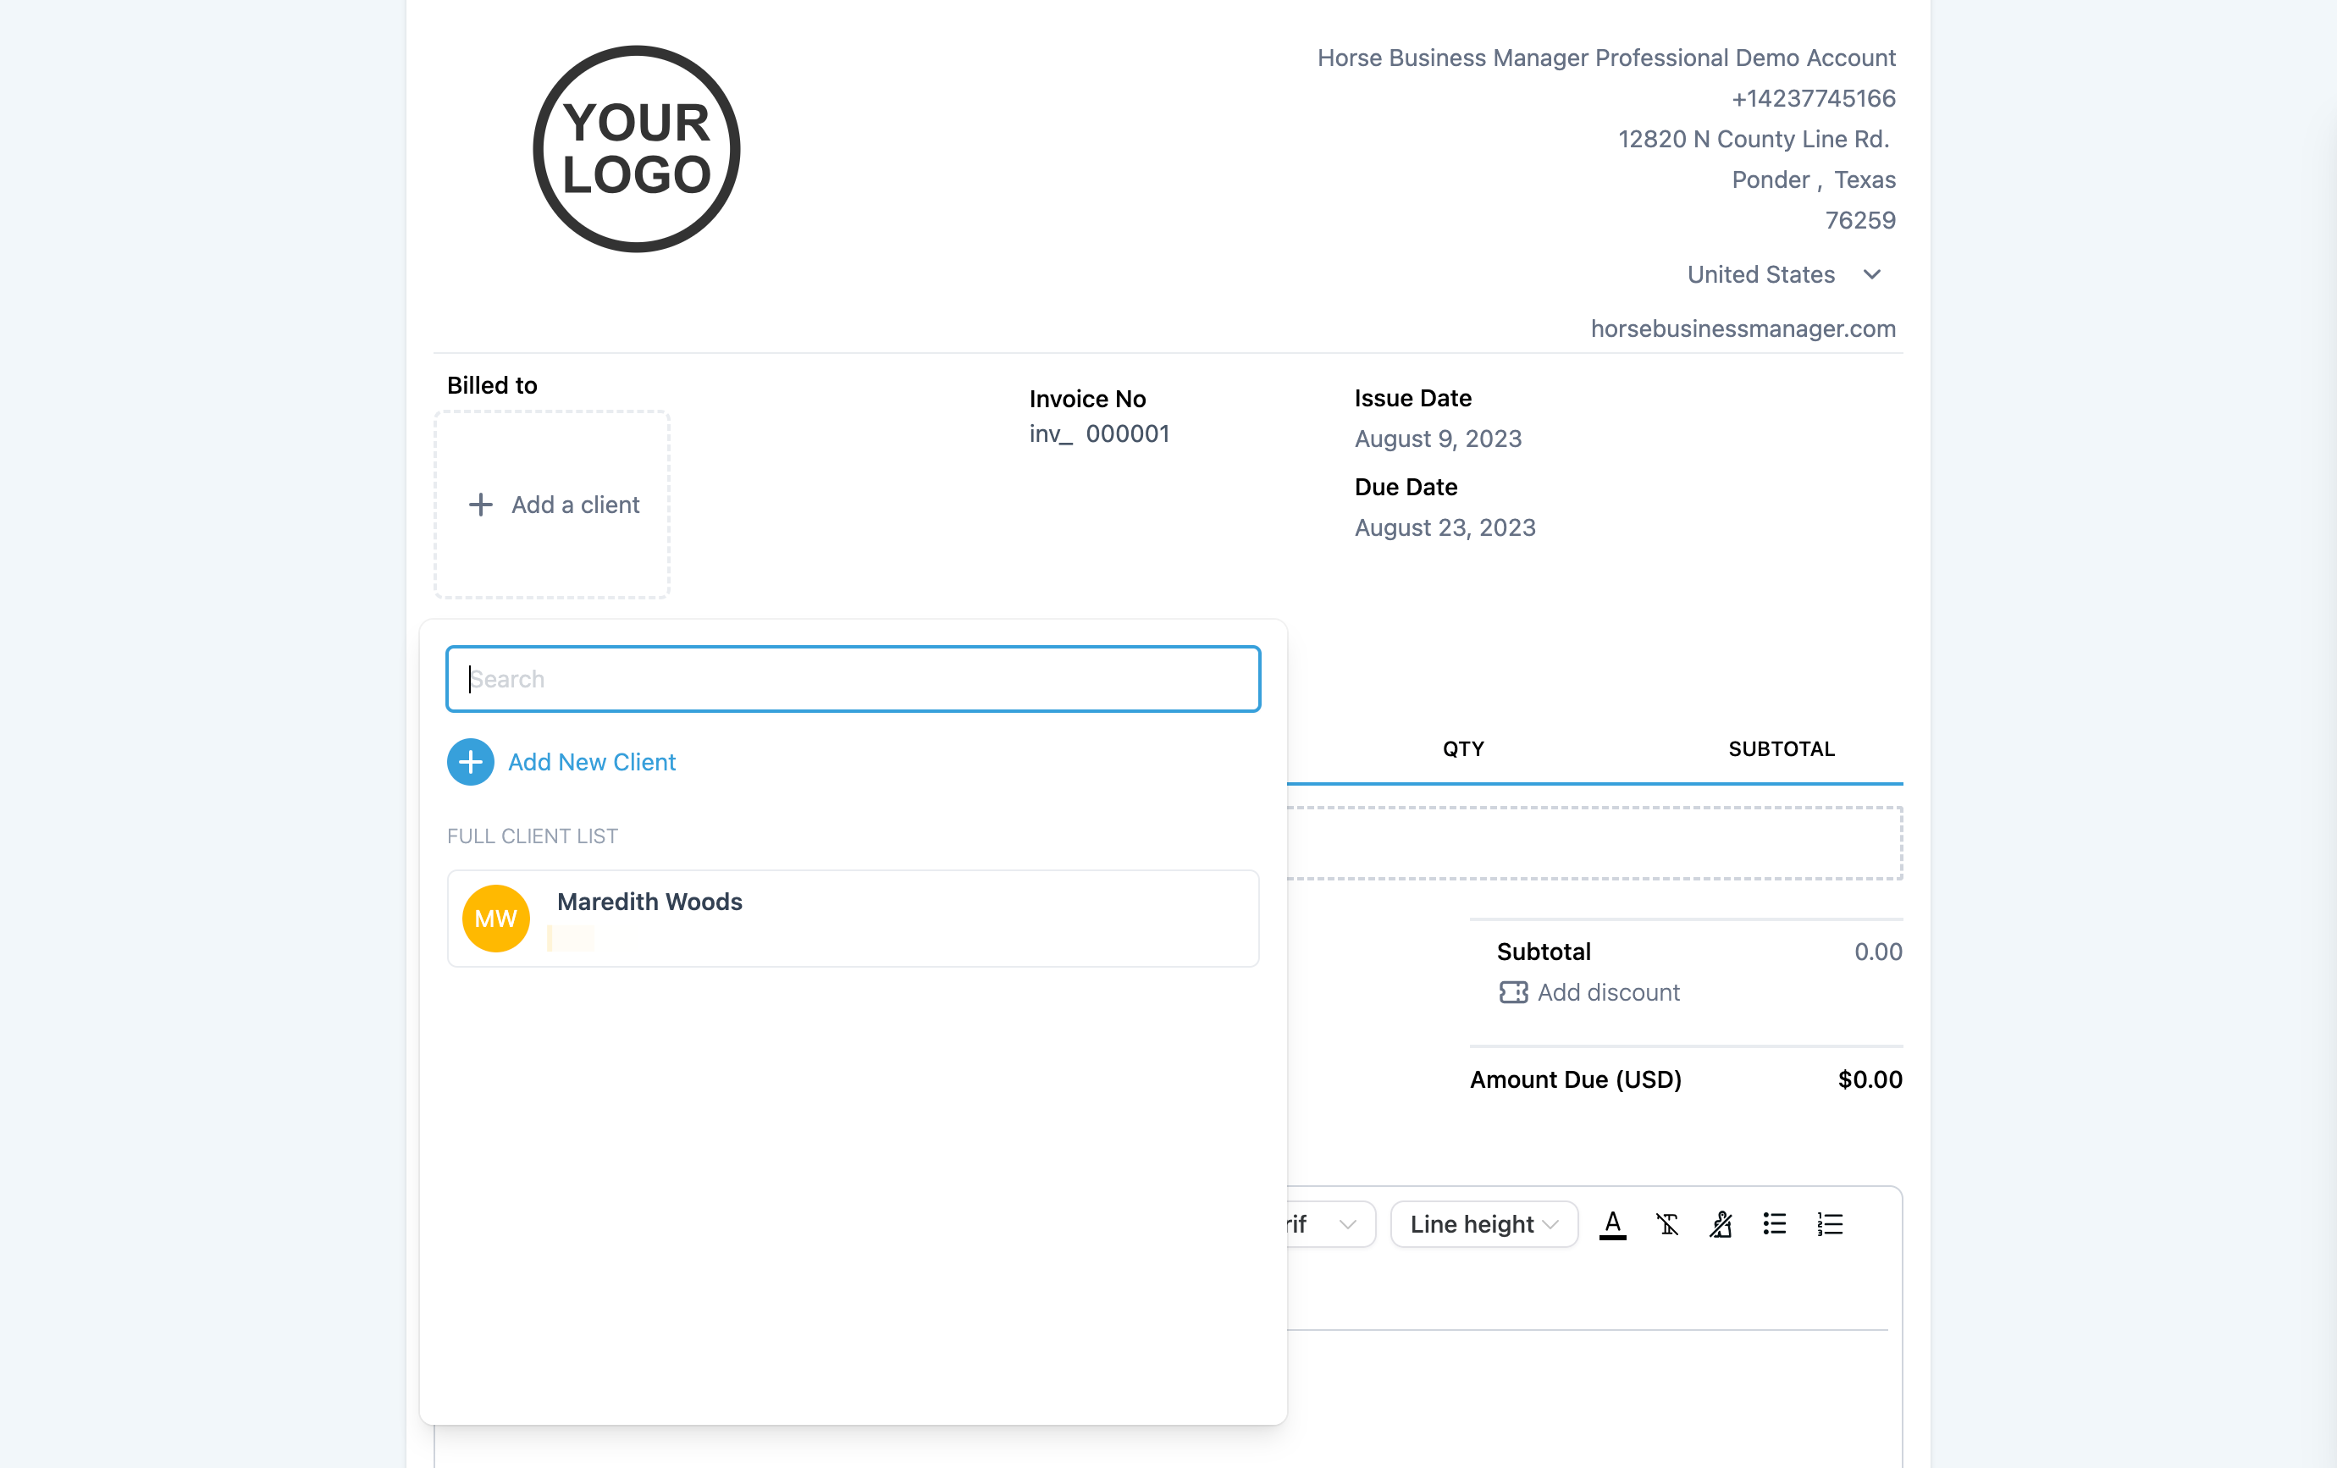2337x1468 pixels.
Task: Insert a bulleted list
Action: 1774,1223
